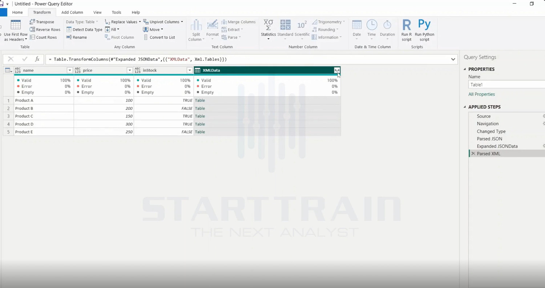Click the Table cell in the Product C row
The width and height of the screenshot is (545, 288).
coord(267,116)
